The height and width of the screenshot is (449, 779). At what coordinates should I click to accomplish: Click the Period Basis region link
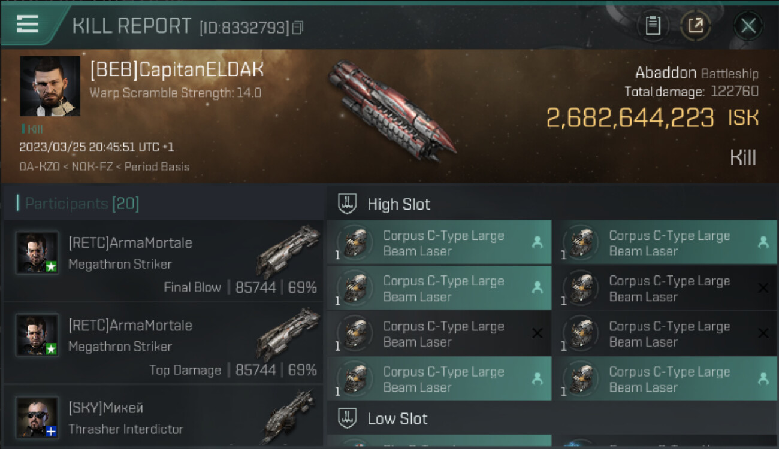pyautogui.click(x=155, y=166)
